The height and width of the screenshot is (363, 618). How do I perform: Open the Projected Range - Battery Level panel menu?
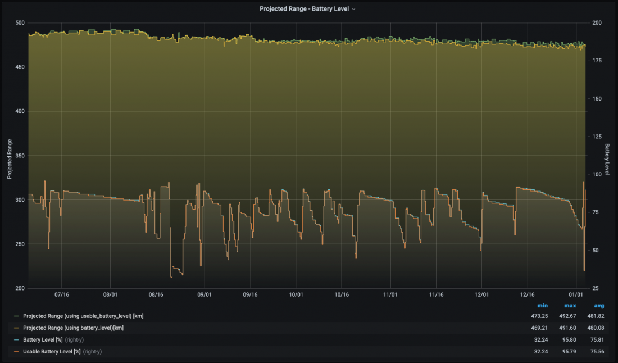click(x=304, y=9)
